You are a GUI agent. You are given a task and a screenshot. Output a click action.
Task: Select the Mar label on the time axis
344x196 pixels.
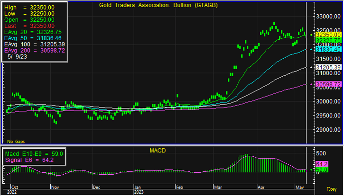coord(217,187)
